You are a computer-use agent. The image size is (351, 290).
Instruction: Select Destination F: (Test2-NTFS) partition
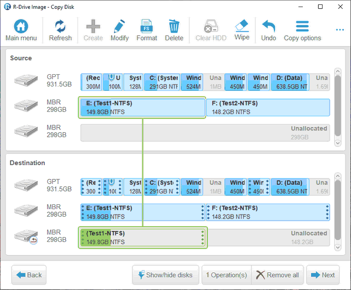[x=268, y=212]
